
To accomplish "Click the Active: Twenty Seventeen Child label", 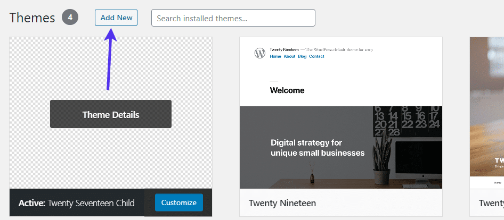I will pos(76,203).
